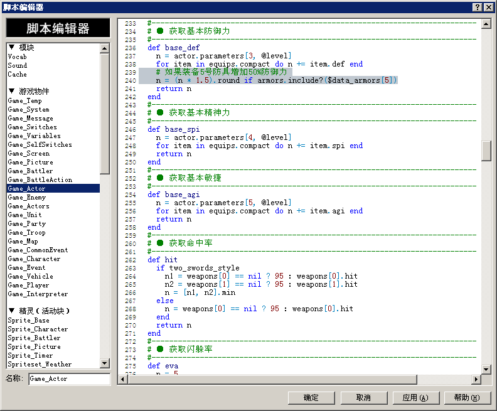The height and width of the screenshot is (411, 497).
Task: Click the 取消 cancel button
Action: pyautogui.click(x=363, y=398)
